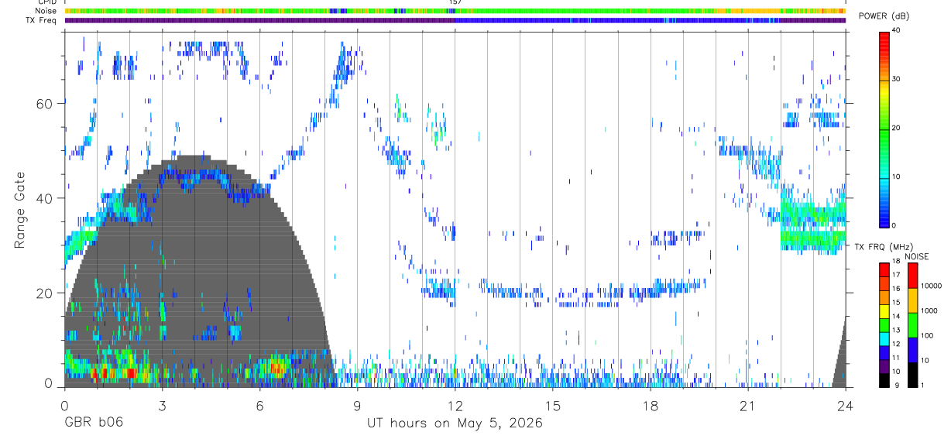Click the "11" label on TX FRQ scale

[x=896, y=358]
